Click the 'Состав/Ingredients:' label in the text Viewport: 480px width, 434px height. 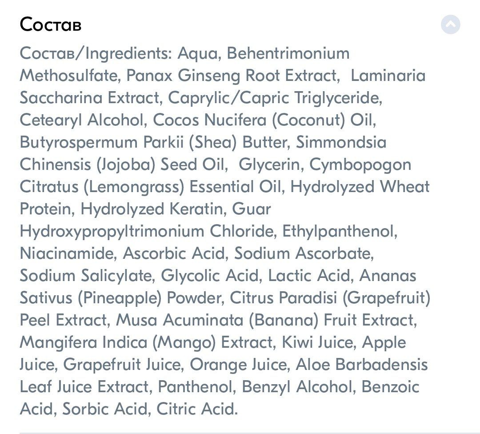[96, 53]
